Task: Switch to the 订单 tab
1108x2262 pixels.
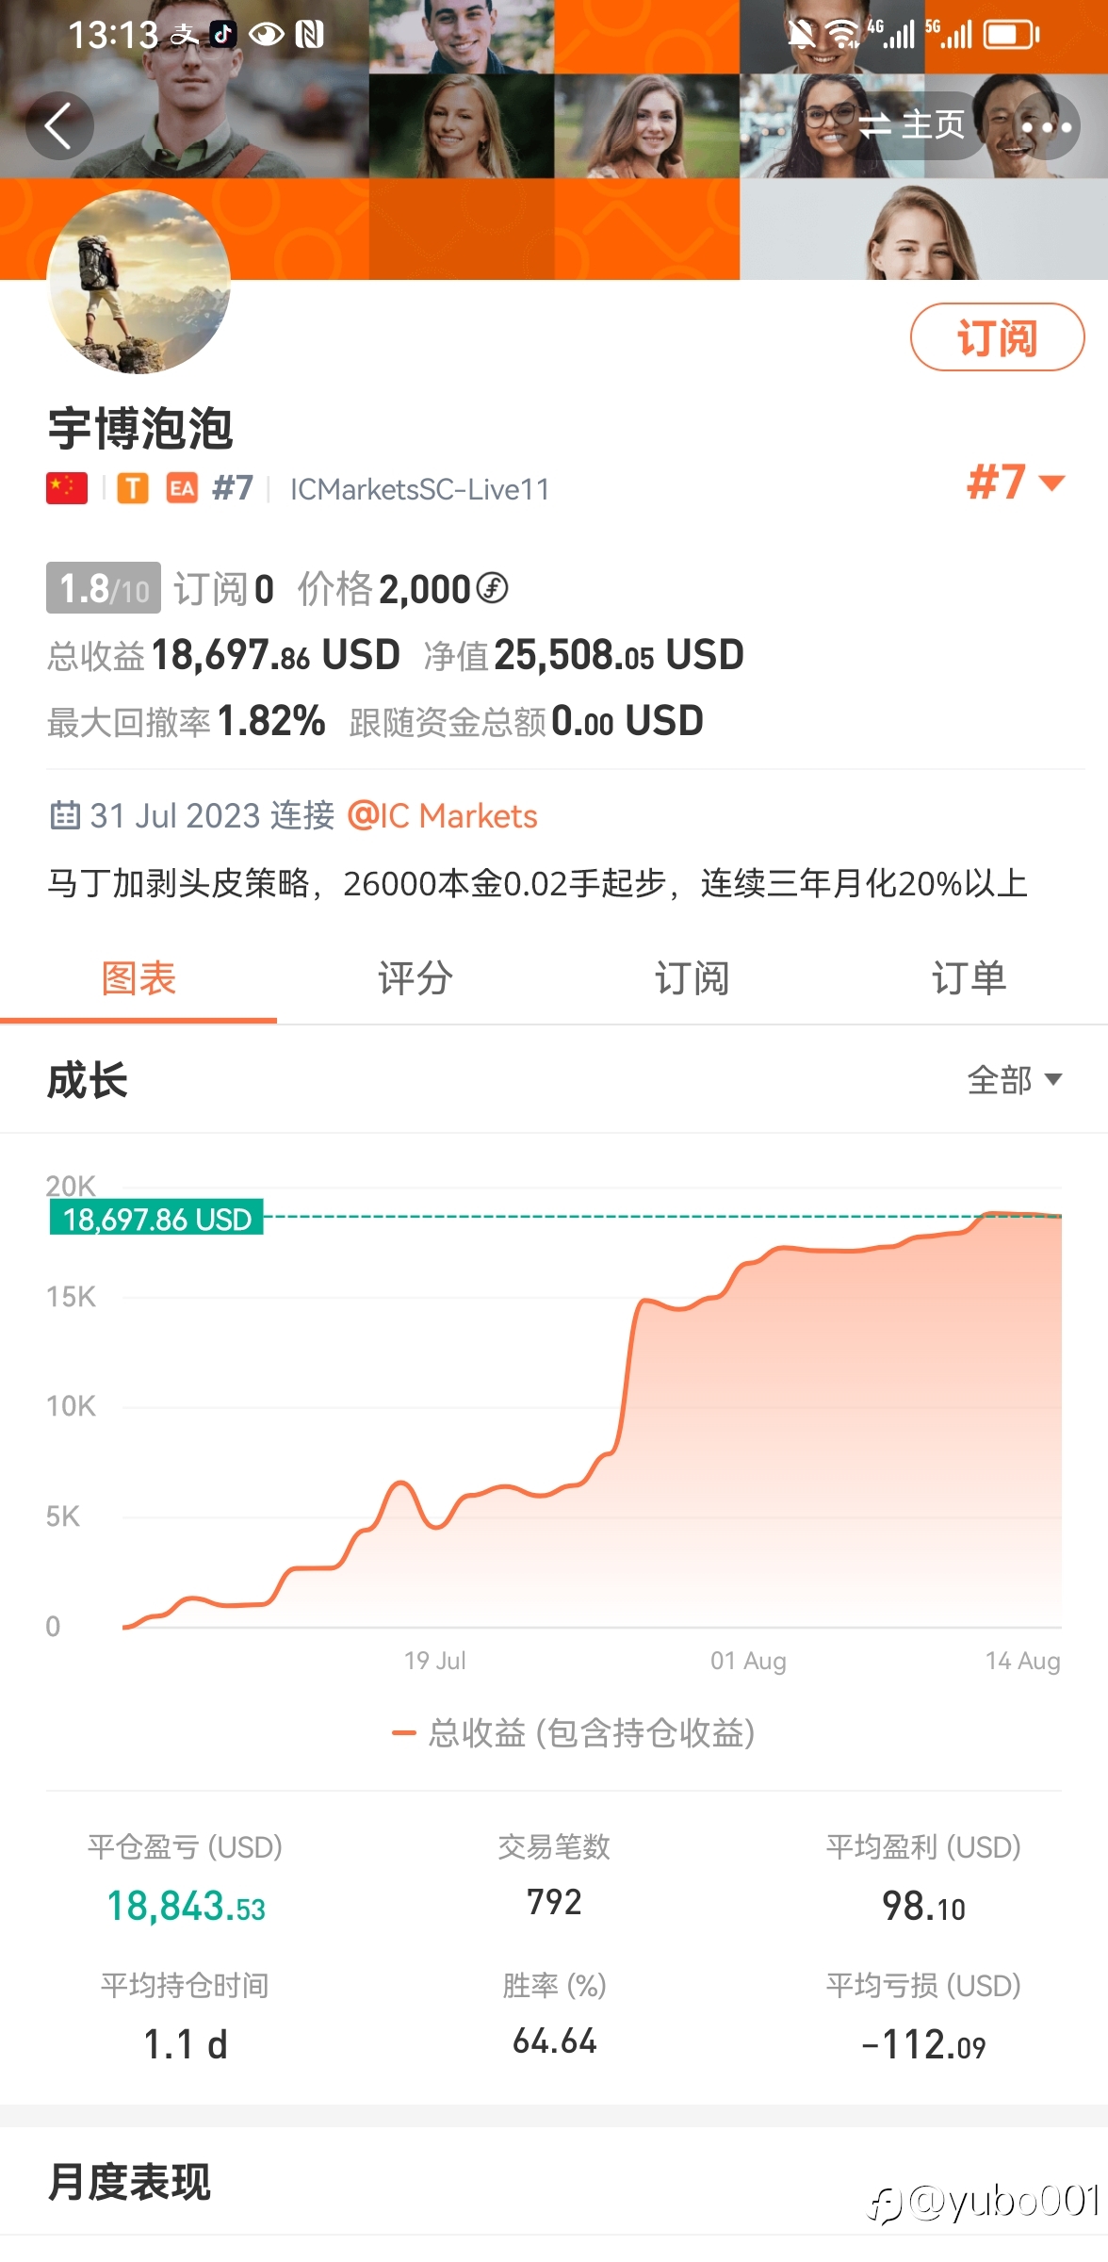Action: [969, 978]
